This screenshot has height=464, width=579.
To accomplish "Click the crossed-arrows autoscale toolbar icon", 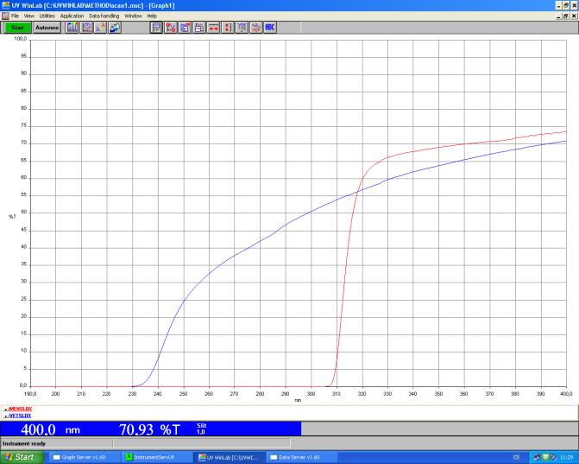I will point(256,28).
